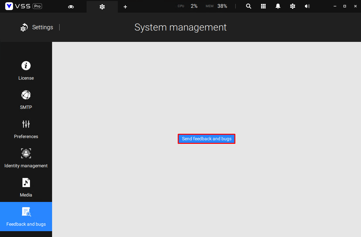This screenshot has height=237, width=361.
Task: Check the CPU usage indicator
Action: click(189, 6)
